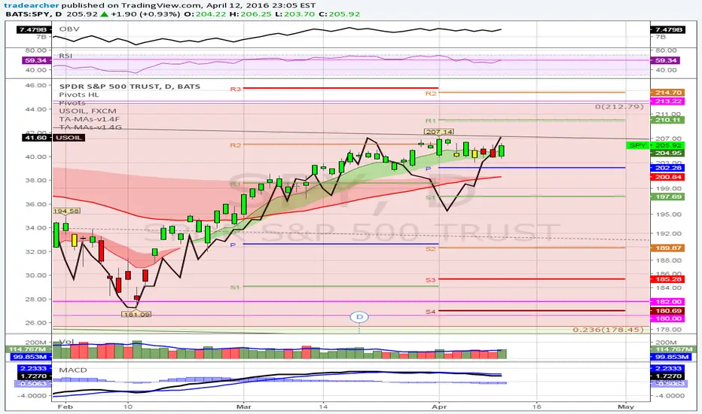Click the orange 189.87 price label
Image resolution: width=702 pixels, height=414 pixels.
668,248
